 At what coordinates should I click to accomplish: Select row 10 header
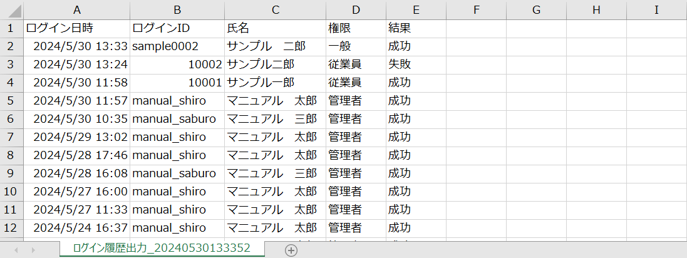click(11, 191)
